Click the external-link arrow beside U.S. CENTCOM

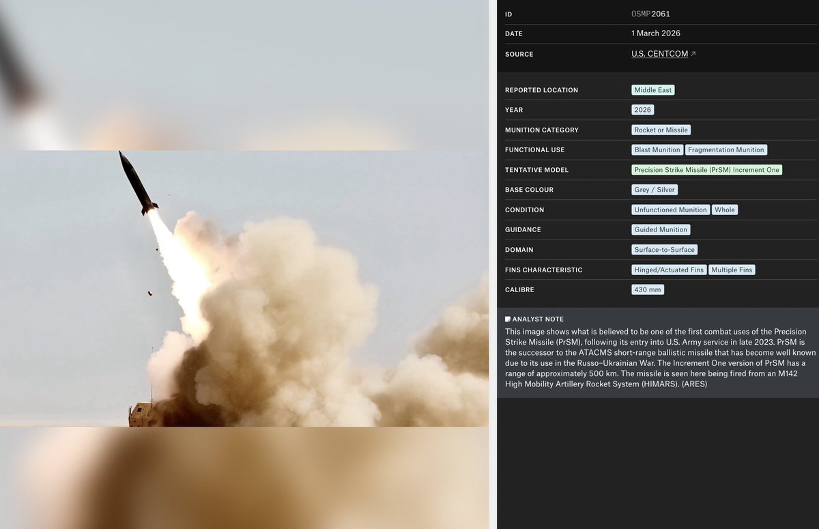(x=693, y=53)
